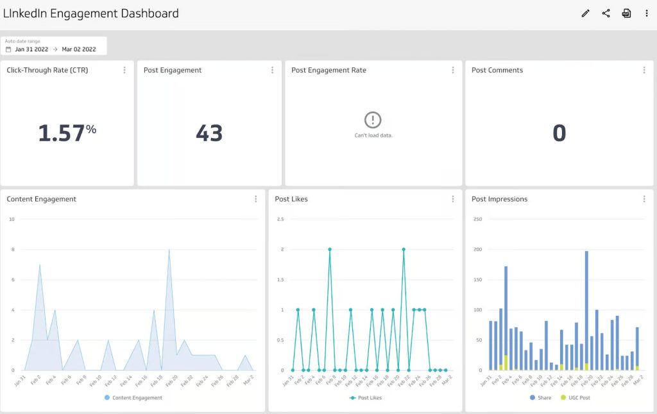
Task: Expand Content Engagement chart options menu
Action: click(255, 199)
